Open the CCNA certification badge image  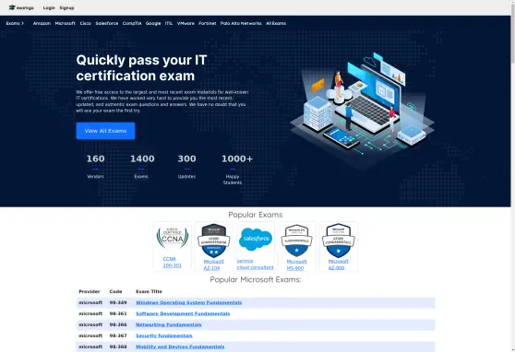(173, 238)
